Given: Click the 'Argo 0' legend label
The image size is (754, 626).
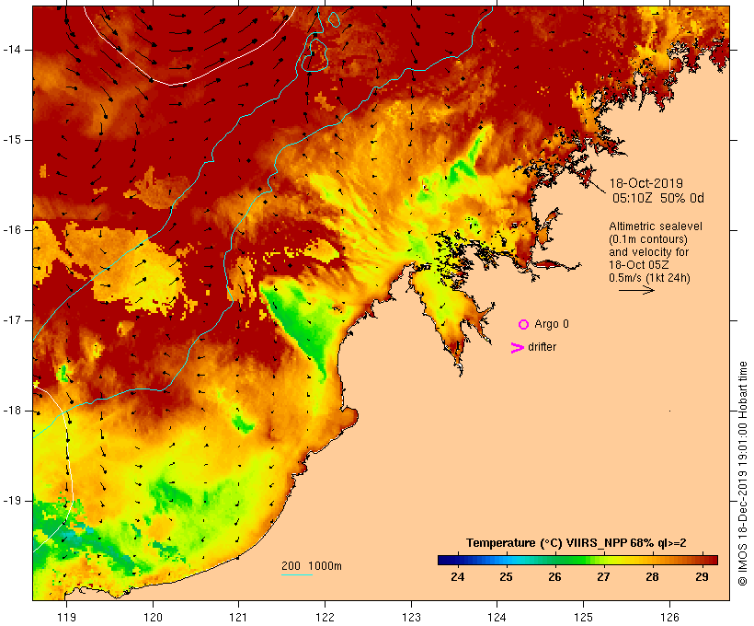Looking at the screenshot, I should tap(552, 324).
